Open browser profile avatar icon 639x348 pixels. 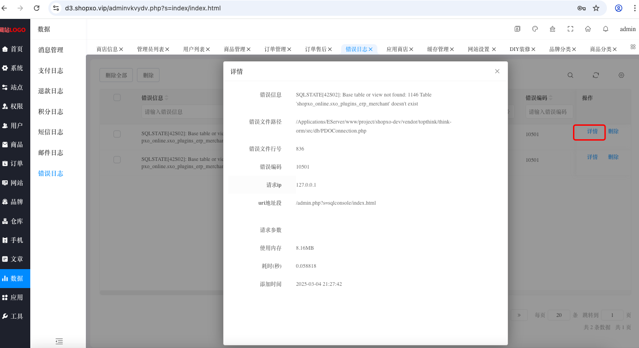coord(619,8)
